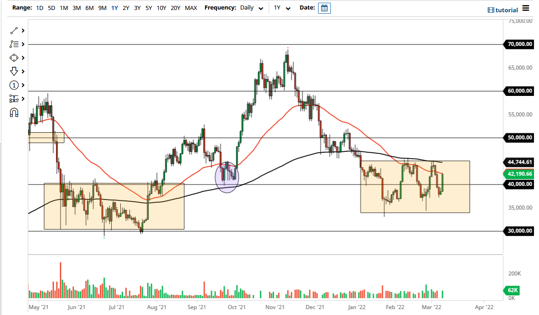Pick the shape drawing tool
Image resolution: width=539 pixels, height=315 pixels.
14,58
